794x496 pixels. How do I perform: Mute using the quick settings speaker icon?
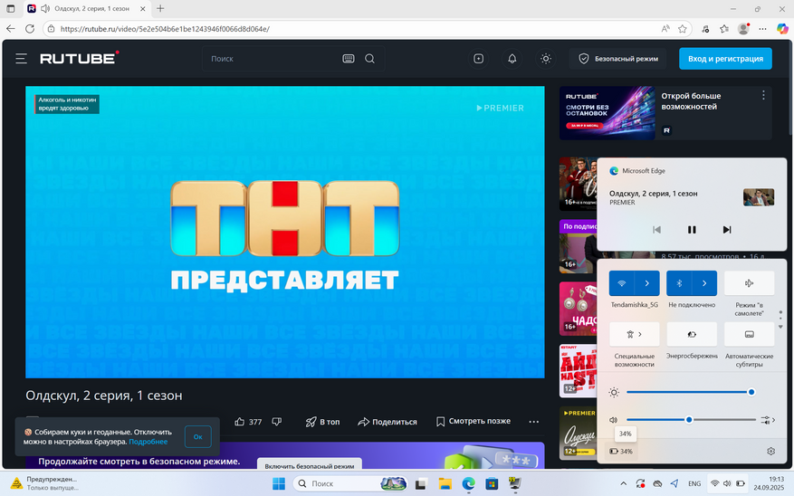[614, 420]
